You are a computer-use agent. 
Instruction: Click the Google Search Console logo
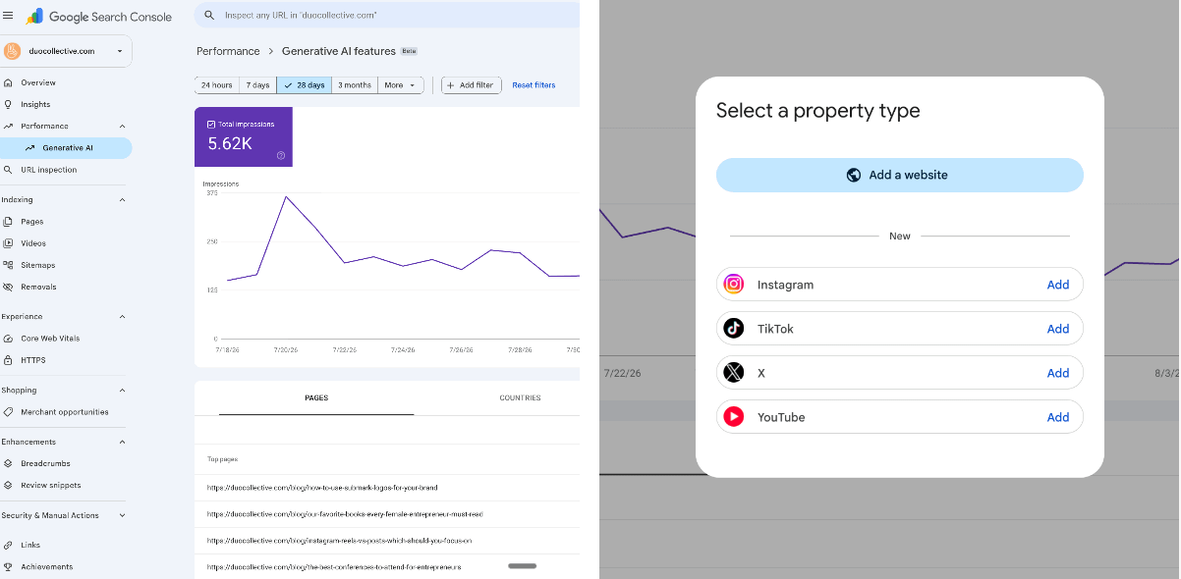pos(98,17)
